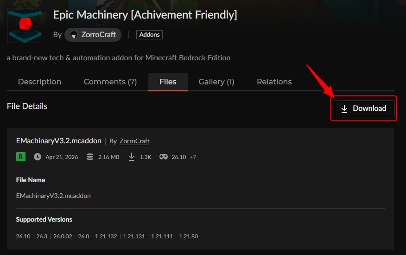Screen dimensions: 406x255
Task: Click the Epic Machinery project thumbnail
Action: pyautogui.click(x=25, y=25)
